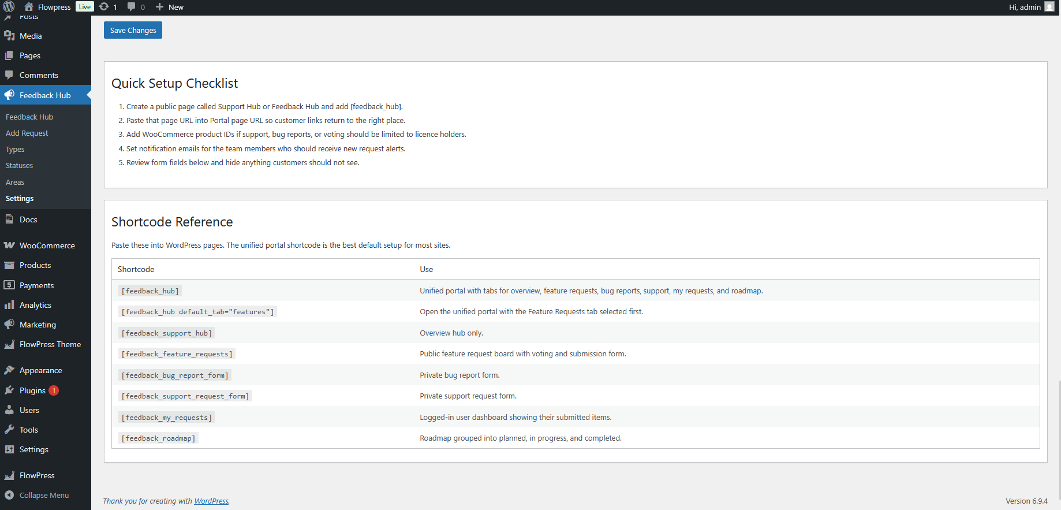Click the Payments dollar icon
1061x510 pixels.
pyautogui.click(x=9, y=285)
